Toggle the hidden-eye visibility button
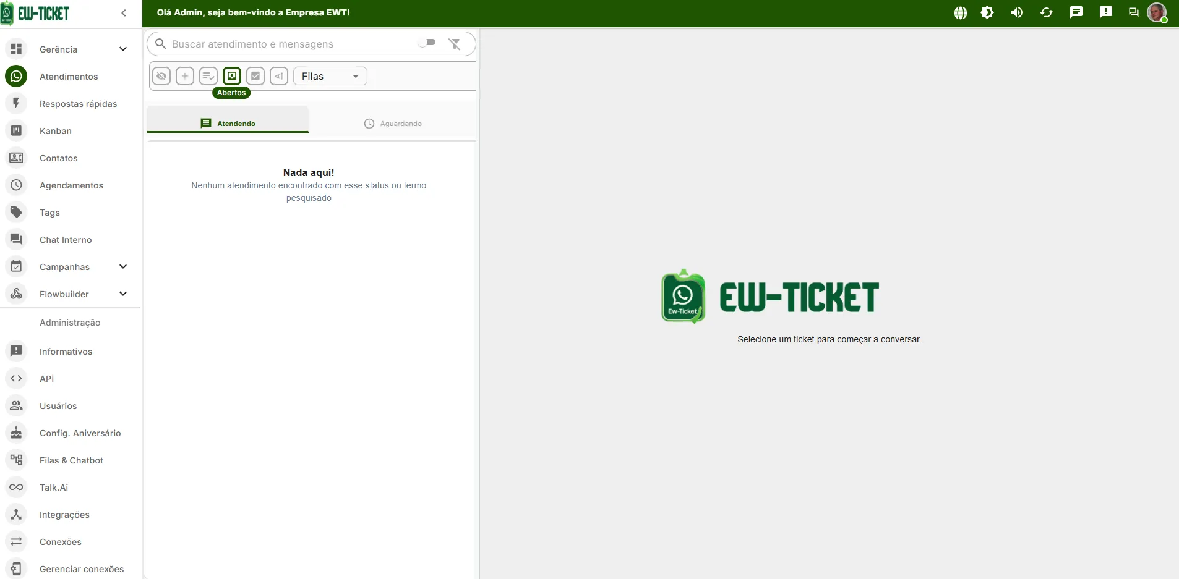Screen dimensions: 1179x579 [161, 76]
